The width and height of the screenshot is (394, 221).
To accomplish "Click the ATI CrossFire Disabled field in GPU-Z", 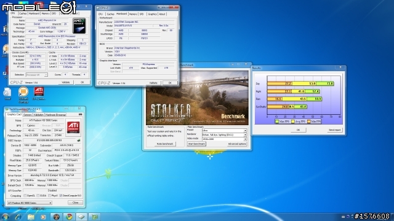I will [52, 191].
